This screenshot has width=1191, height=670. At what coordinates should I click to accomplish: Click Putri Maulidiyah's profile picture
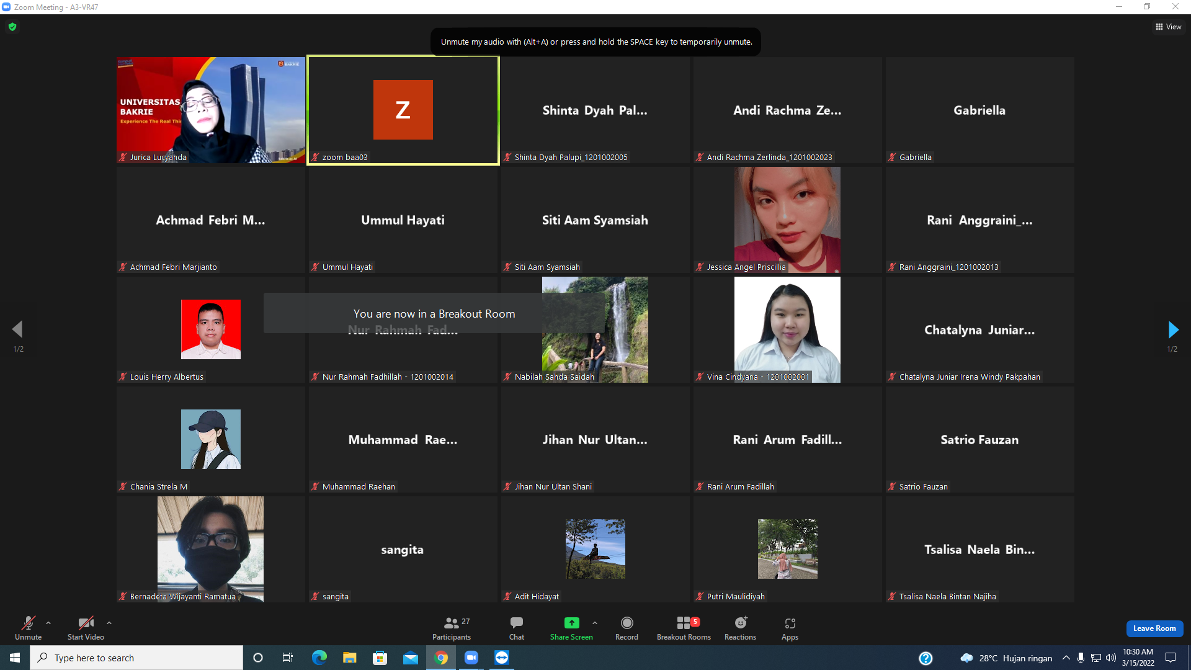pos(788,549)
